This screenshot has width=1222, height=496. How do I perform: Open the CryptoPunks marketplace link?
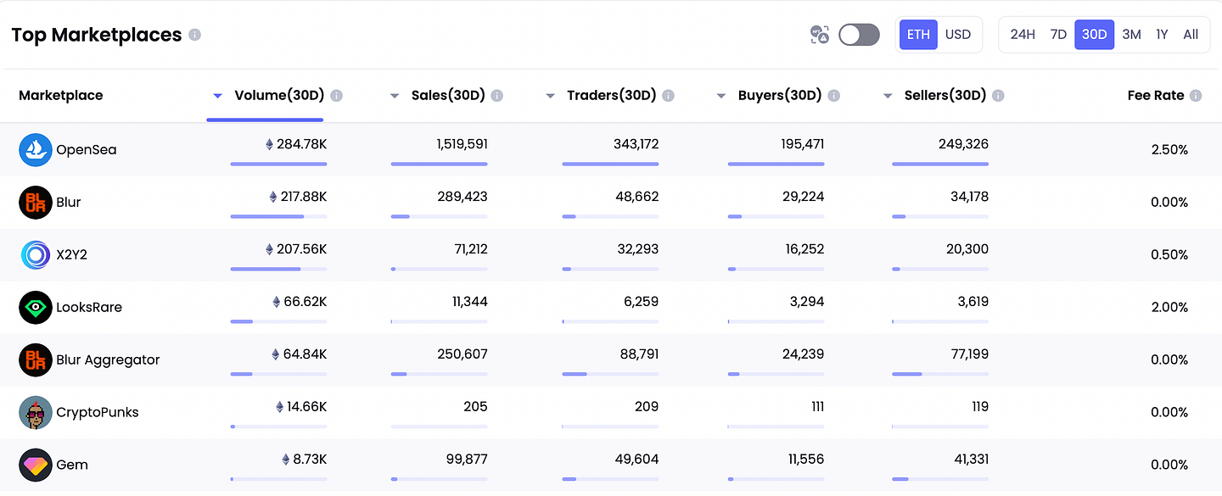pos(98,413)
